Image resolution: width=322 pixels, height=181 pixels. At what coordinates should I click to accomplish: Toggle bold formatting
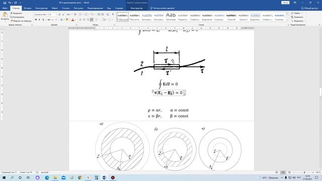coord(36,20)
